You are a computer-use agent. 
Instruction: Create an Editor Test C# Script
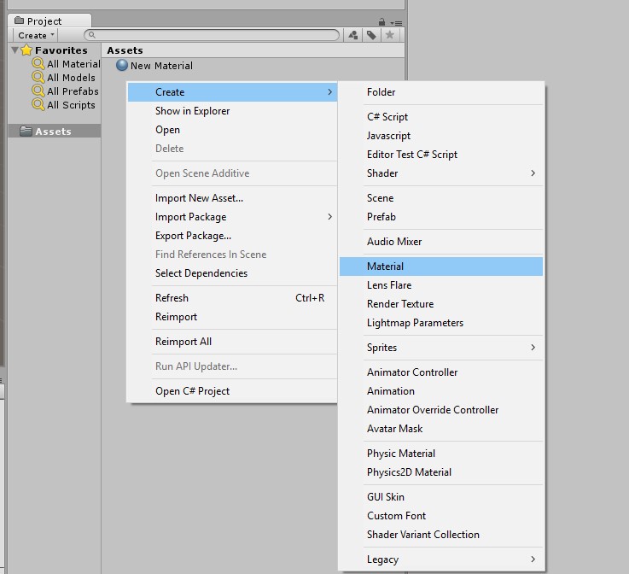pyautogui.click(x=441, y=155)
